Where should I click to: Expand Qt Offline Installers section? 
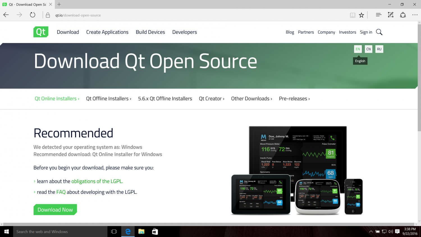109,99
